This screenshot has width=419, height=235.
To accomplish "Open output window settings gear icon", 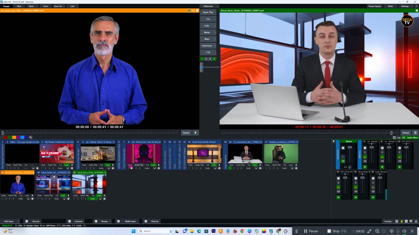I will pos(417,10).
